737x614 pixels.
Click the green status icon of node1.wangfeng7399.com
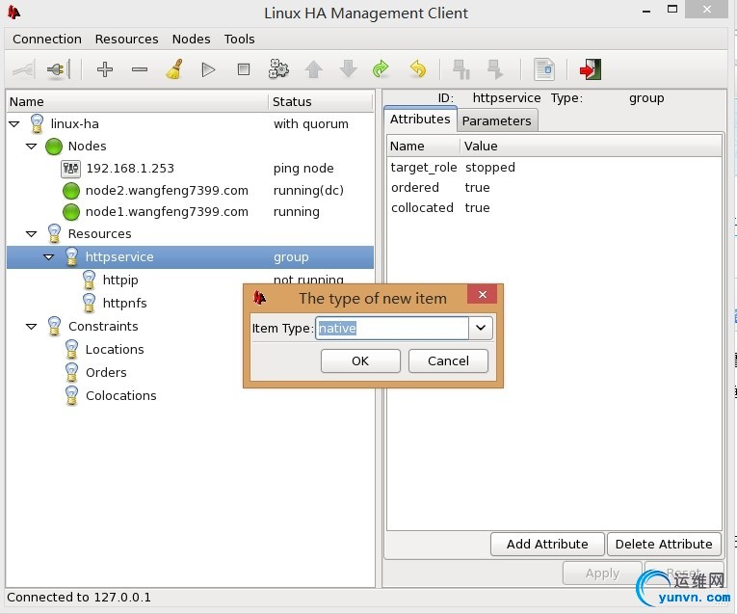71,212
